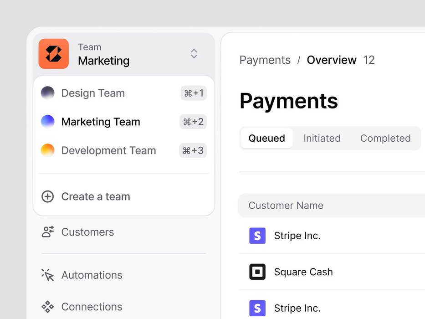Select the Queued tab

pos(267,139)
